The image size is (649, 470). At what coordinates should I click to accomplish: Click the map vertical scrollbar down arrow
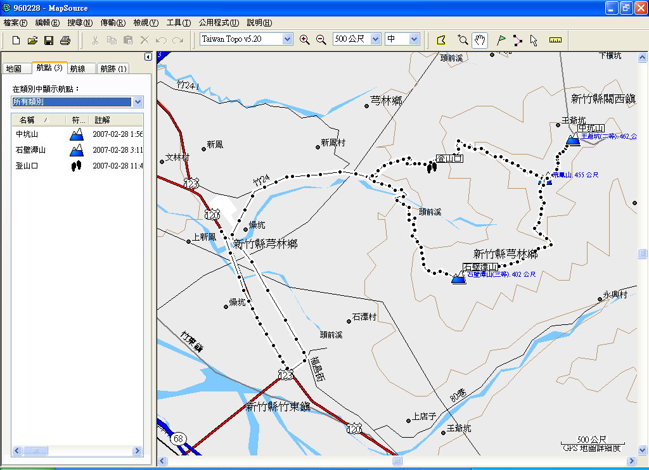point(643,450)
